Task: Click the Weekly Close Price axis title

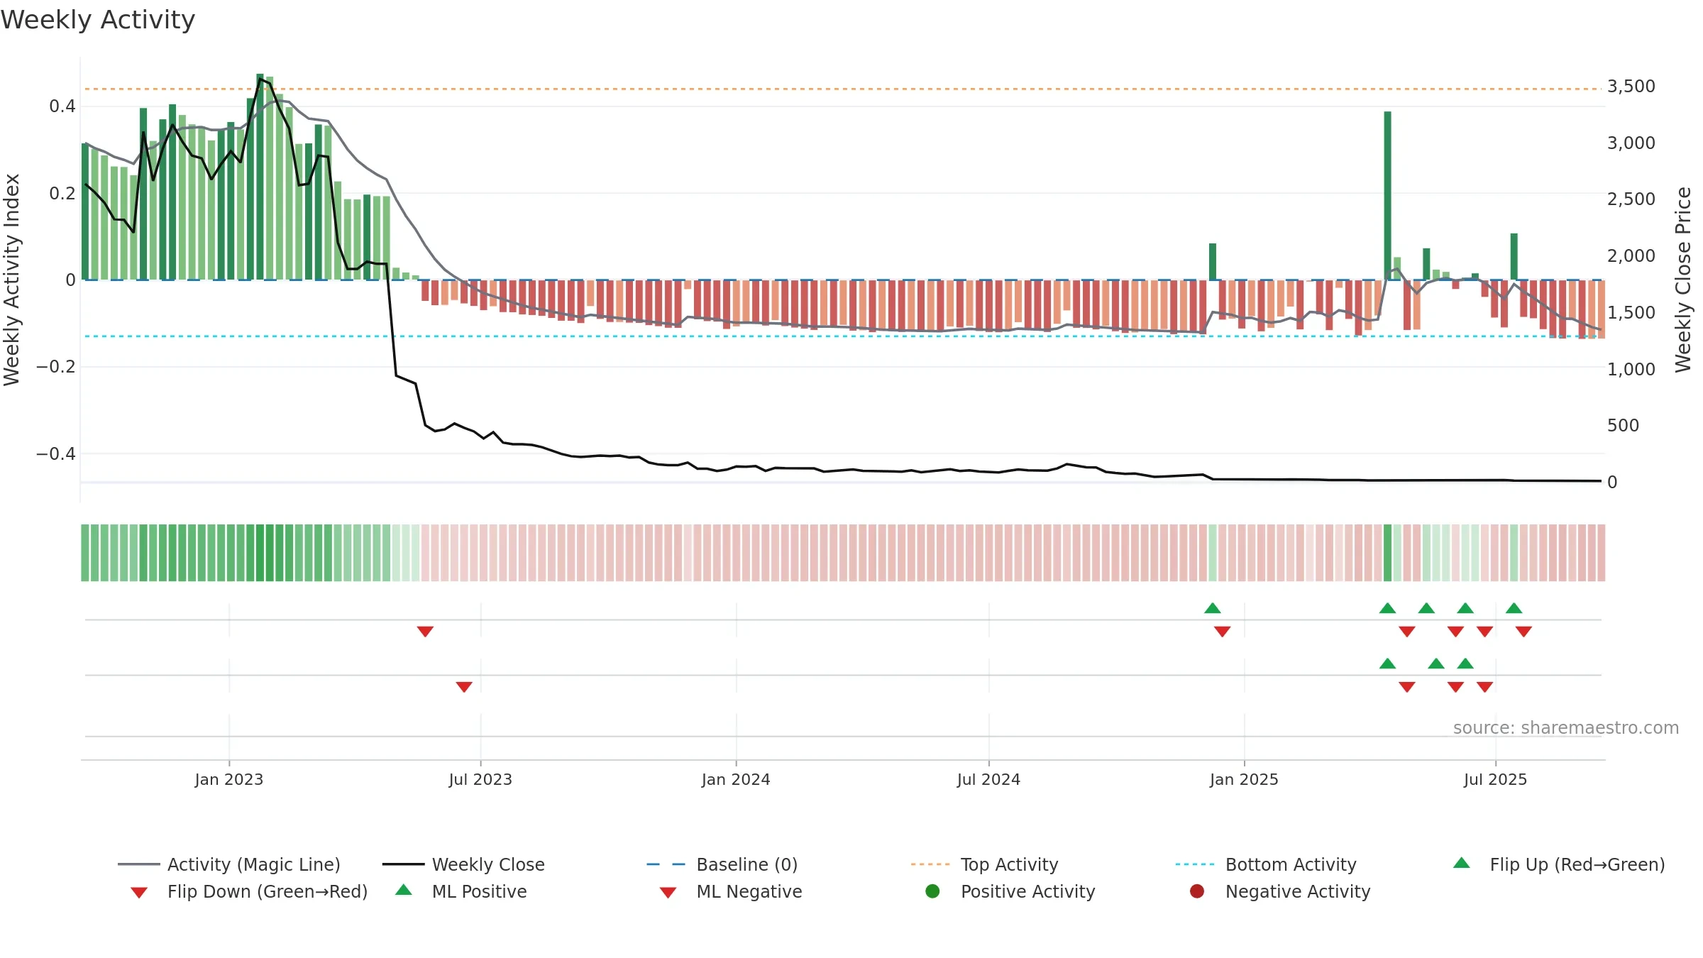Action: [1683, 280]
